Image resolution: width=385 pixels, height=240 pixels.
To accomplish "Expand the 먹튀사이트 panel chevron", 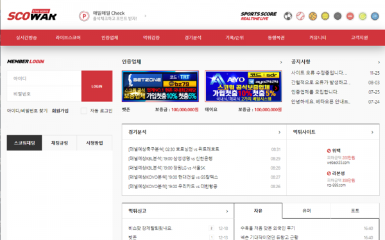I will 372,132.
